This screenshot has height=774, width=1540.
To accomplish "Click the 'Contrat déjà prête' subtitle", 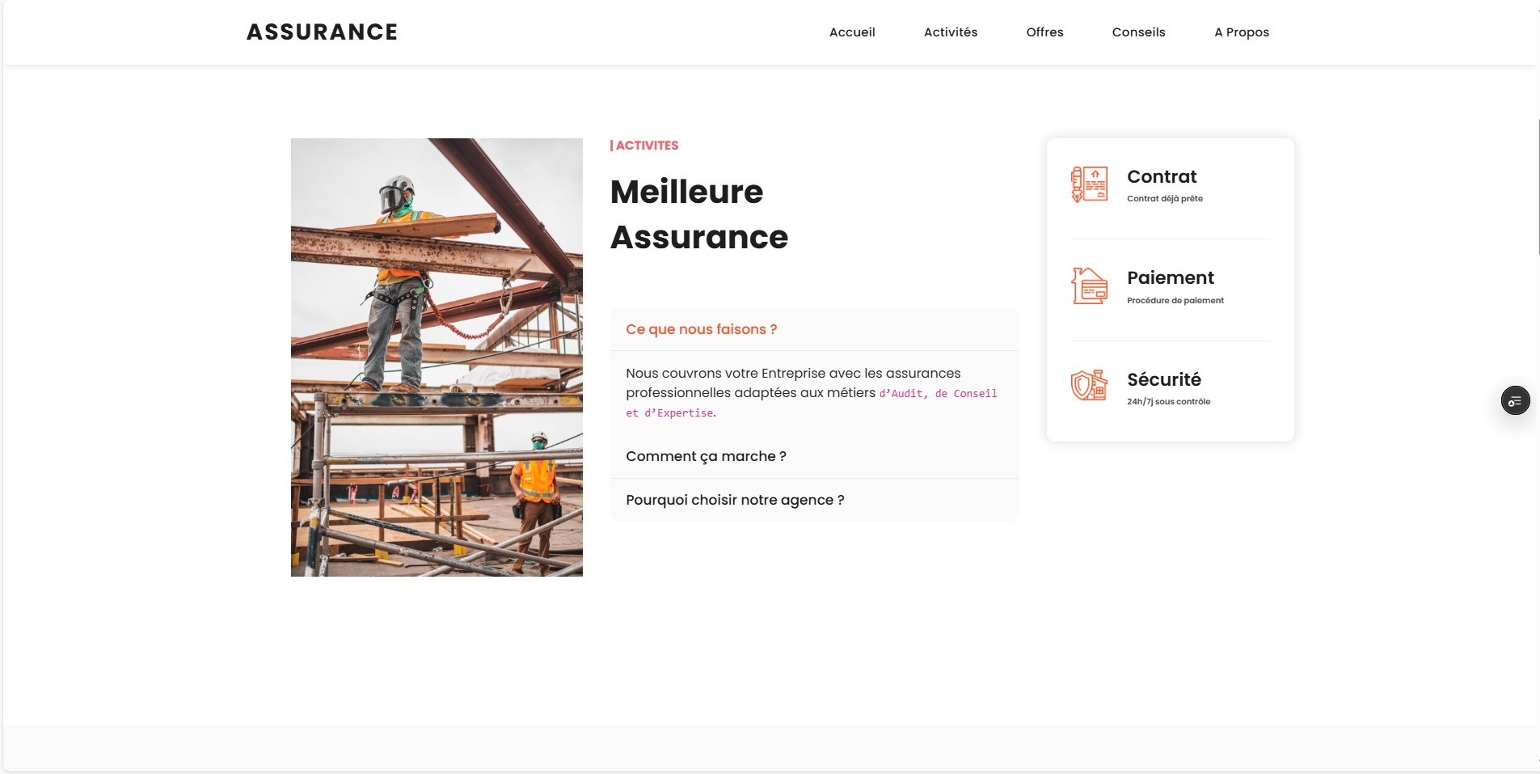I will [x=1165, y=198].
